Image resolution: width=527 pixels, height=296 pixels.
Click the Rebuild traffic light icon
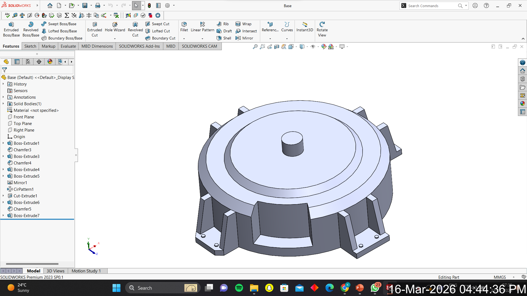coord(149,5)
